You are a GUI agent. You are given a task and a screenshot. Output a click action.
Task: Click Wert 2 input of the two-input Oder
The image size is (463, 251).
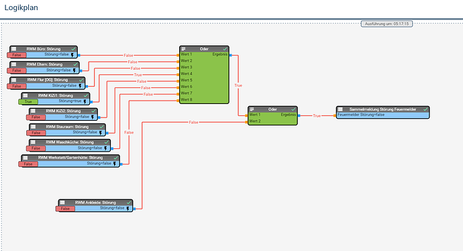(255, 121)
